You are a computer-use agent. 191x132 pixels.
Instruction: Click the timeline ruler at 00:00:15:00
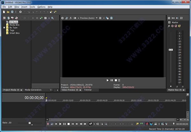tap(63, 101)
